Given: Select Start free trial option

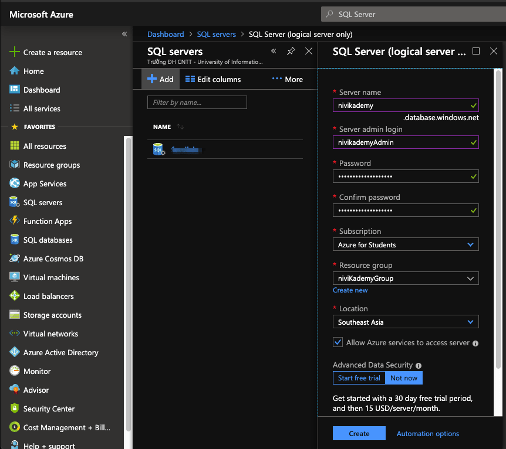Looking at the screenshot, I should pos(359,377).
